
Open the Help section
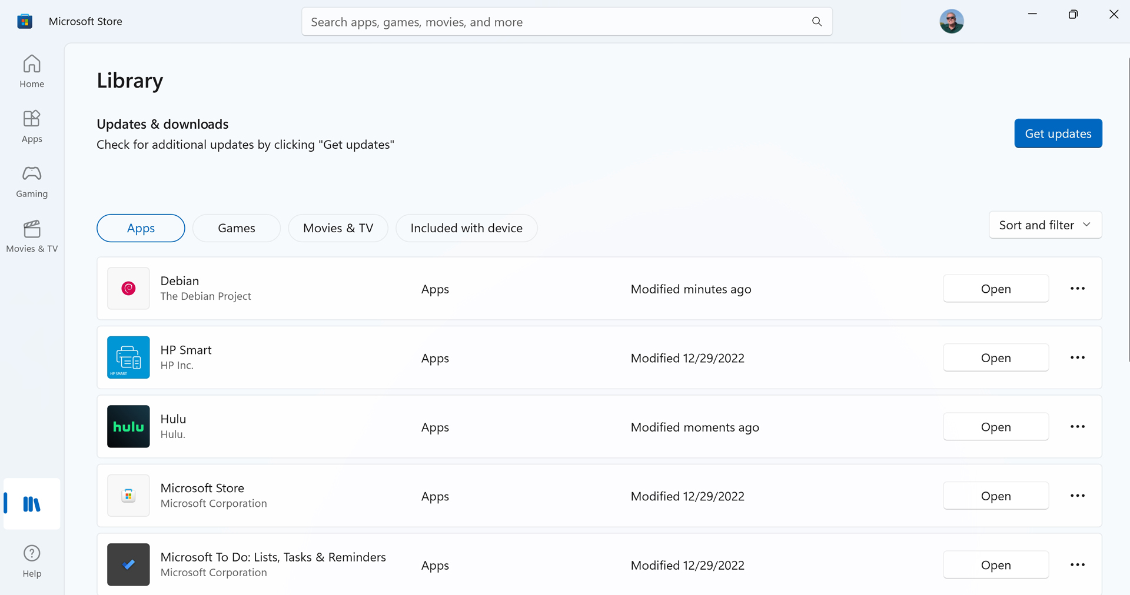pyautogui.click(x=32, y=561)
